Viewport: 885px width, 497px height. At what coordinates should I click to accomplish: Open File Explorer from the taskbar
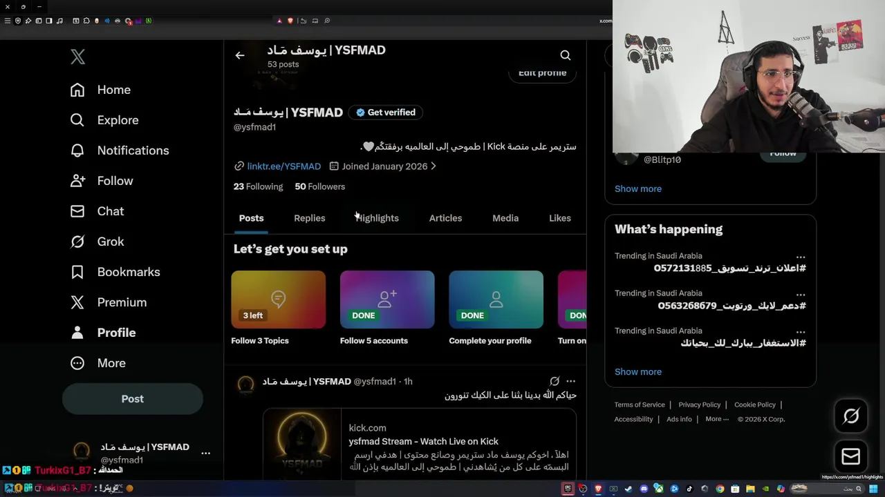coord(750,489)
